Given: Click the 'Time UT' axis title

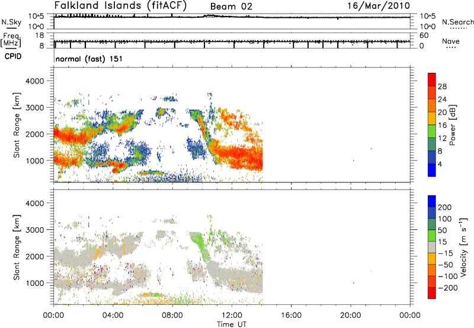Looking at the screenshot, I should pos(232,324).
